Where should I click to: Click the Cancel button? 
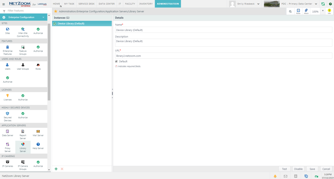[x=326, y=169]
